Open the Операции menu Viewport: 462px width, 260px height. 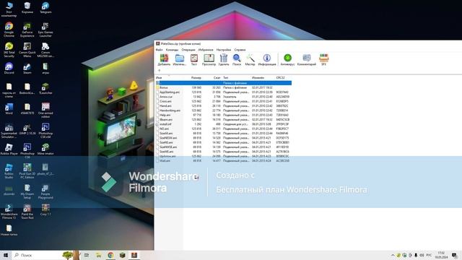point(188,50)
